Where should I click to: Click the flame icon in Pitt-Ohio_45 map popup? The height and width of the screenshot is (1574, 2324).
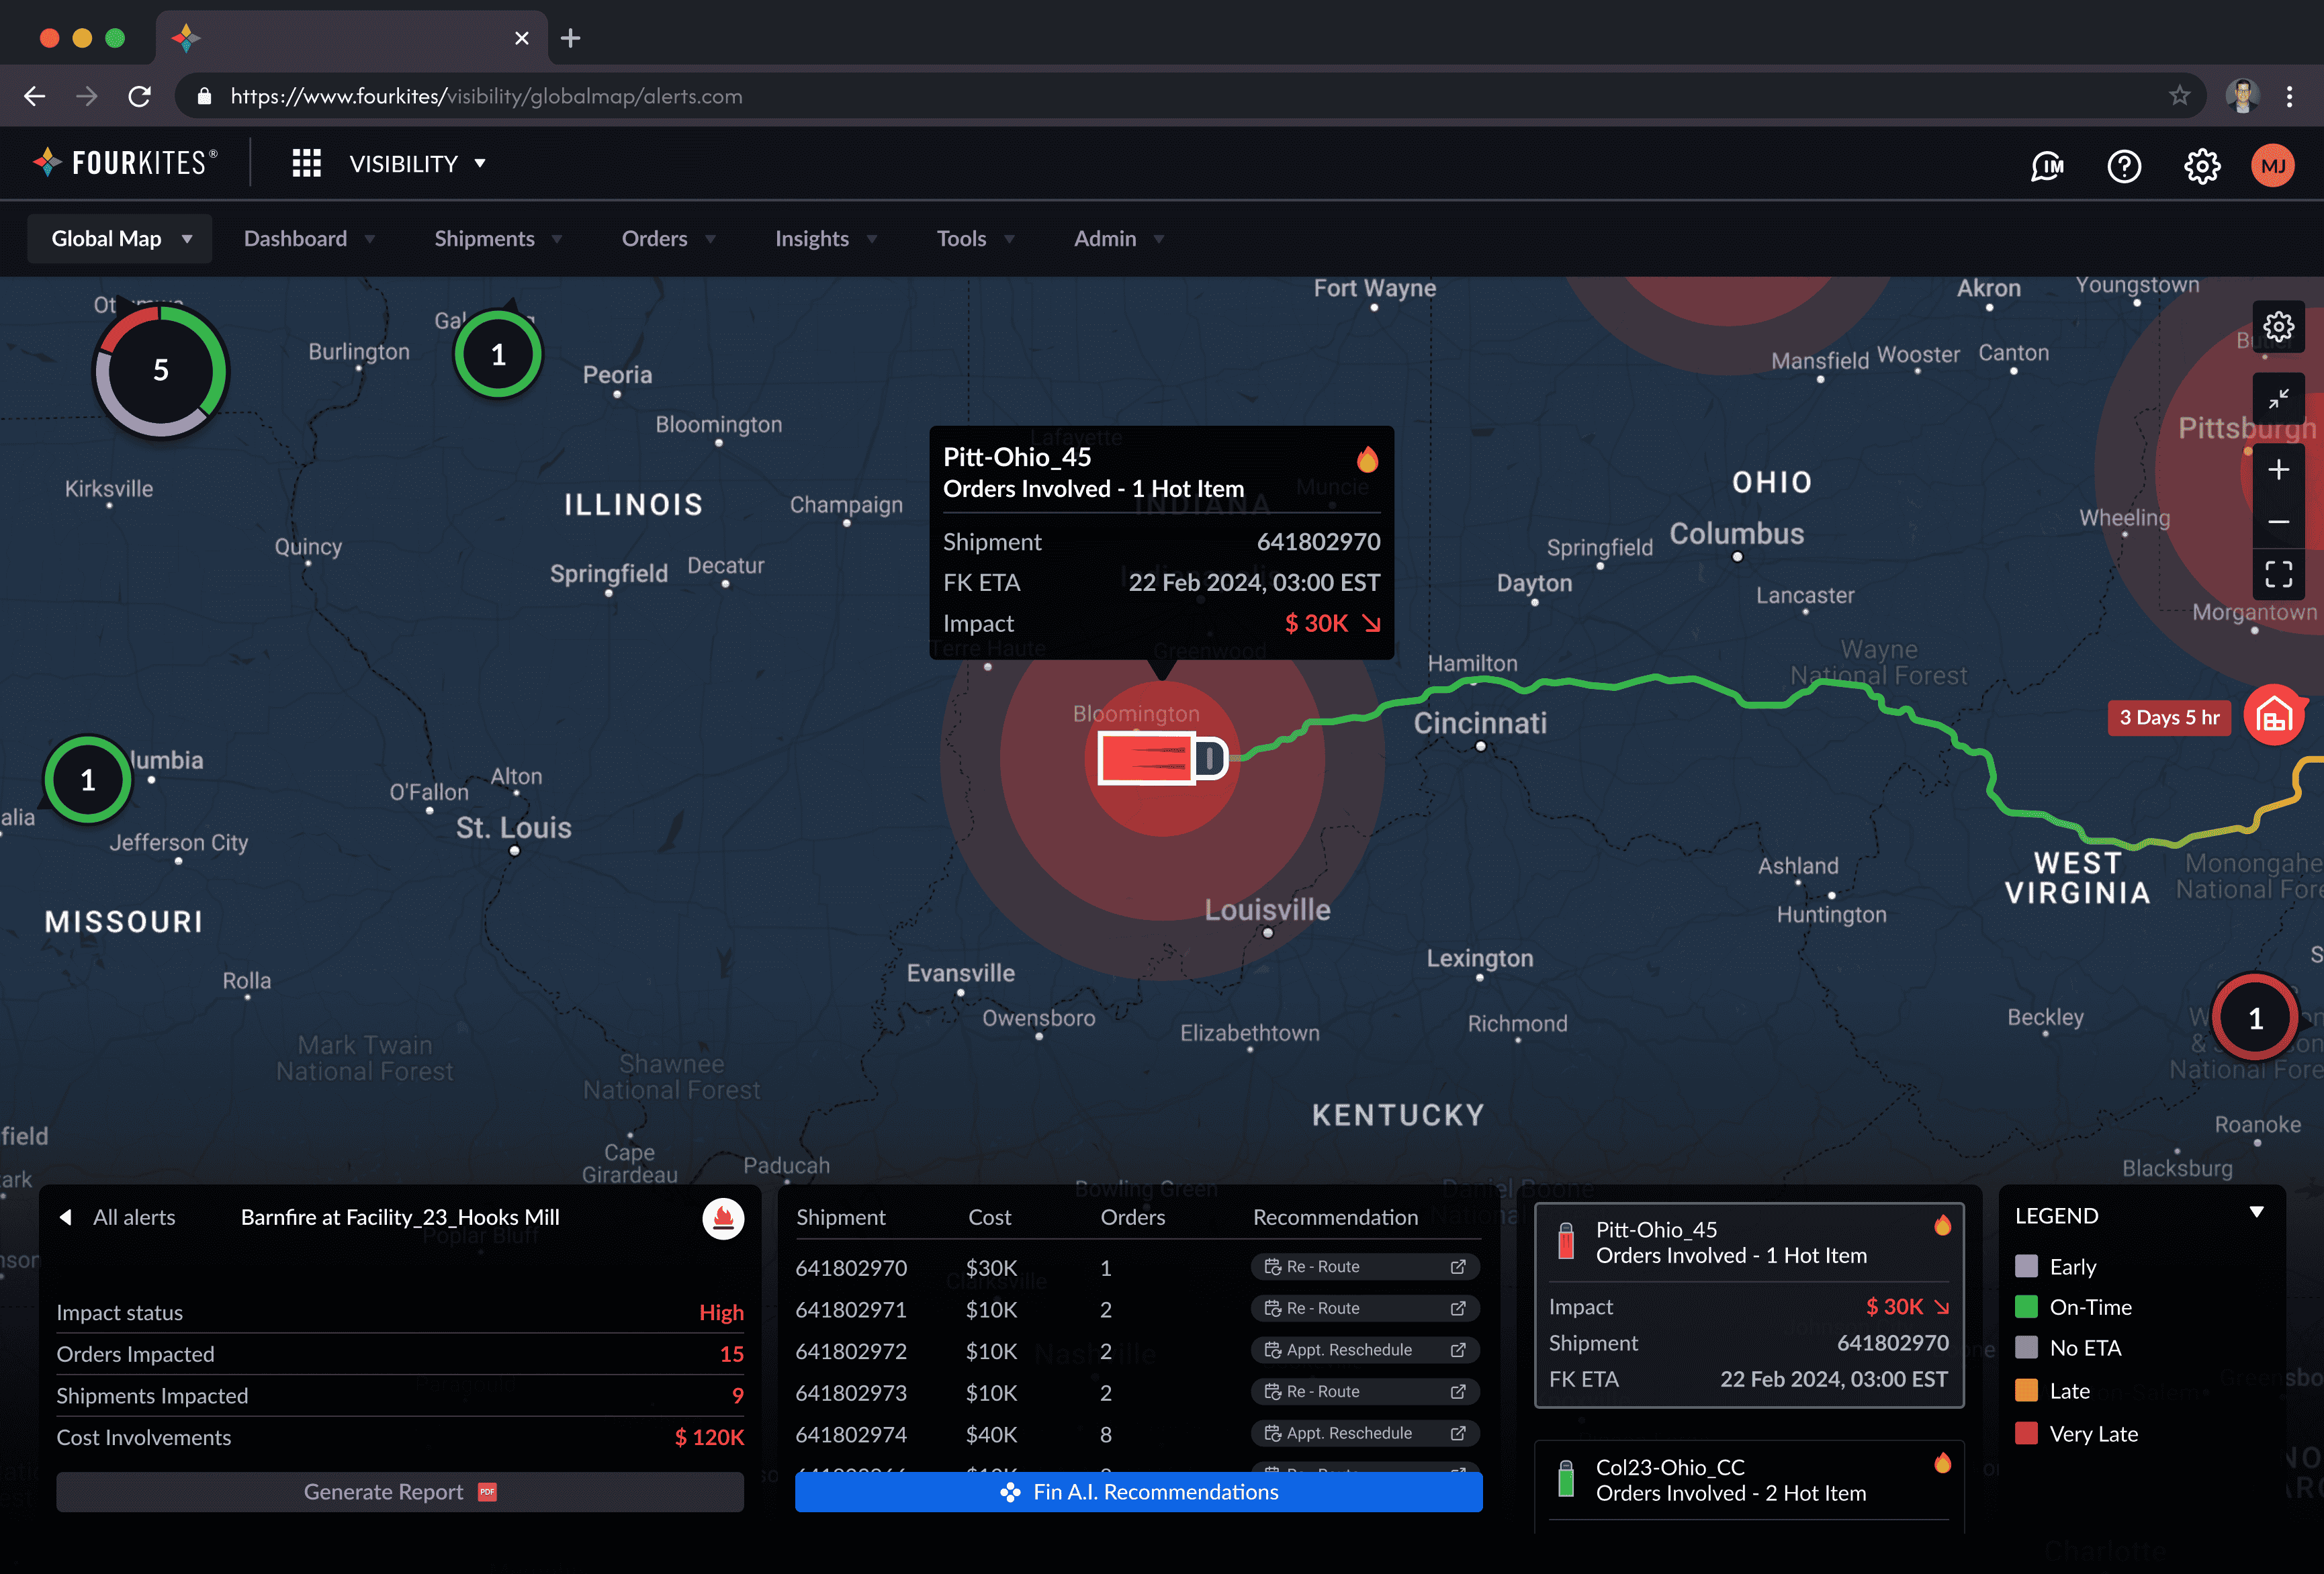[1367, 459]
